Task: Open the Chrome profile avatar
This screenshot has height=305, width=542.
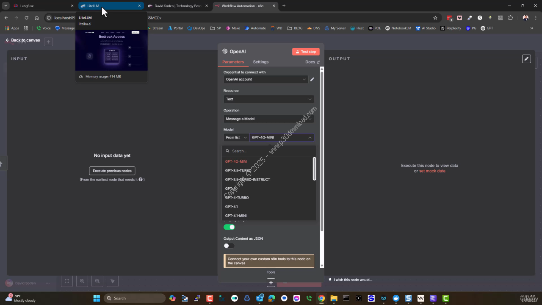Action: (x=525, y=18)
